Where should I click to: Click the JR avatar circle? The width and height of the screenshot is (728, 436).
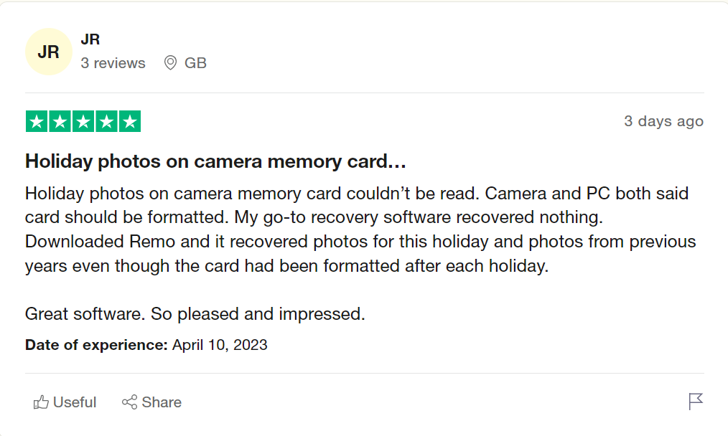pyautogui.click(x=48, y=52)
